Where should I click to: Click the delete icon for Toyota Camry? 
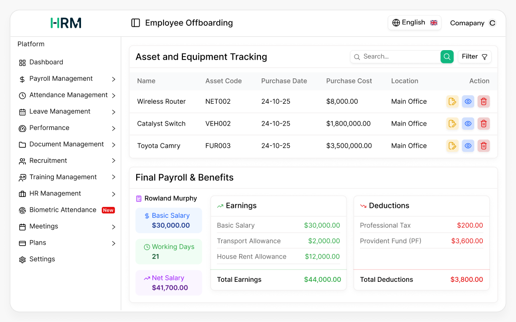tap(484, 146)
